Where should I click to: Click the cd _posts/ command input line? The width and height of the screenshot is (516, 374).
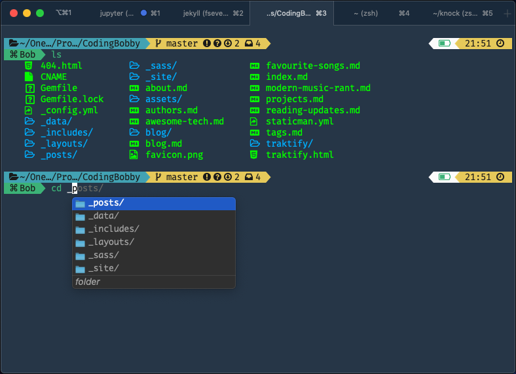coord(77,189)
